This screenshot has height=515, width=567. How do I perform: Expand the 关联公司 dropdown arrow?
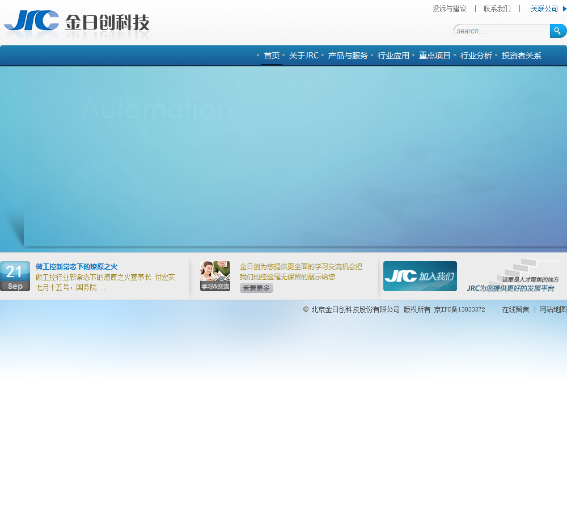565,8
